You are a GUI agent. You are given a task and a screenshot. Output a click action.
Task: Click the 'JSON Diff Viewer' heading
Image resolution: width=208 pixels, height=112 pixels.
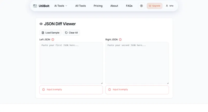point(60,24)
